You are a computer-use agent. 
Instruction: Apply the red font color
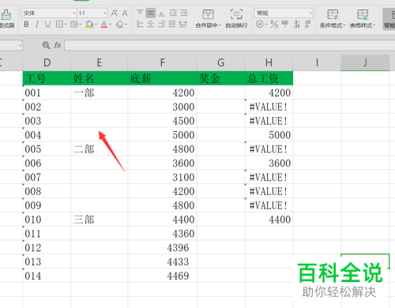point(104,24)
